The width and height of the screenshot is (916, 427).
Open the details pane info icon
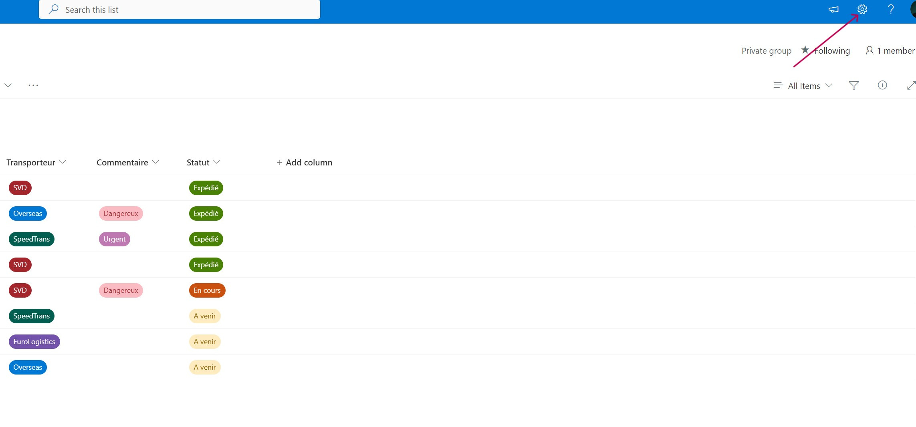tap(882, 85)
